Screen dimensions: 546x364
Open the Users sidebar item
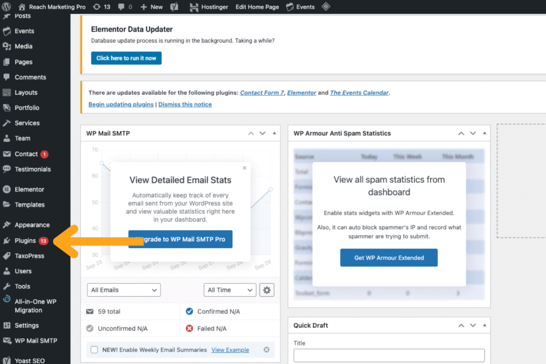point(23,271)
